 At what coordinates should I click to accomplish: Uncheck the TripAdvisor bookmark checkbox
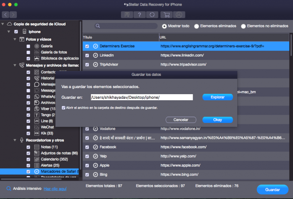coord(87,64)
